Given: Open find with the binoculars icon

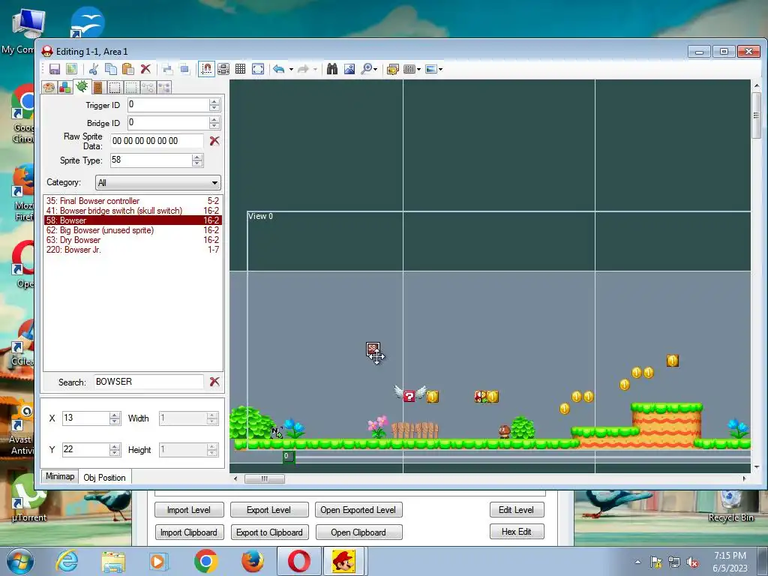Looking at the screenshot, I should click(332, 69).
